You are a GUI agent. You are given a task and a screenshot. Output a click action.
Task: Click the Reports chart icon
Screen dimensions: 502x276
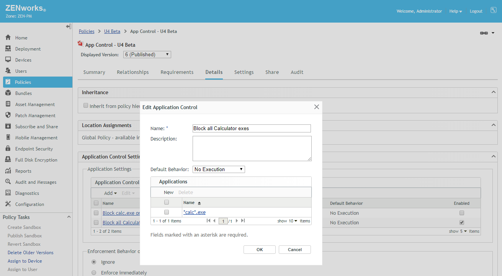8,171
